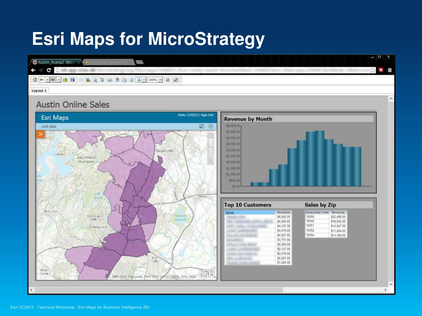422x316 pixels.
Task: Click the $22,486.00 revenue cell
Action: tap(338, 217)
